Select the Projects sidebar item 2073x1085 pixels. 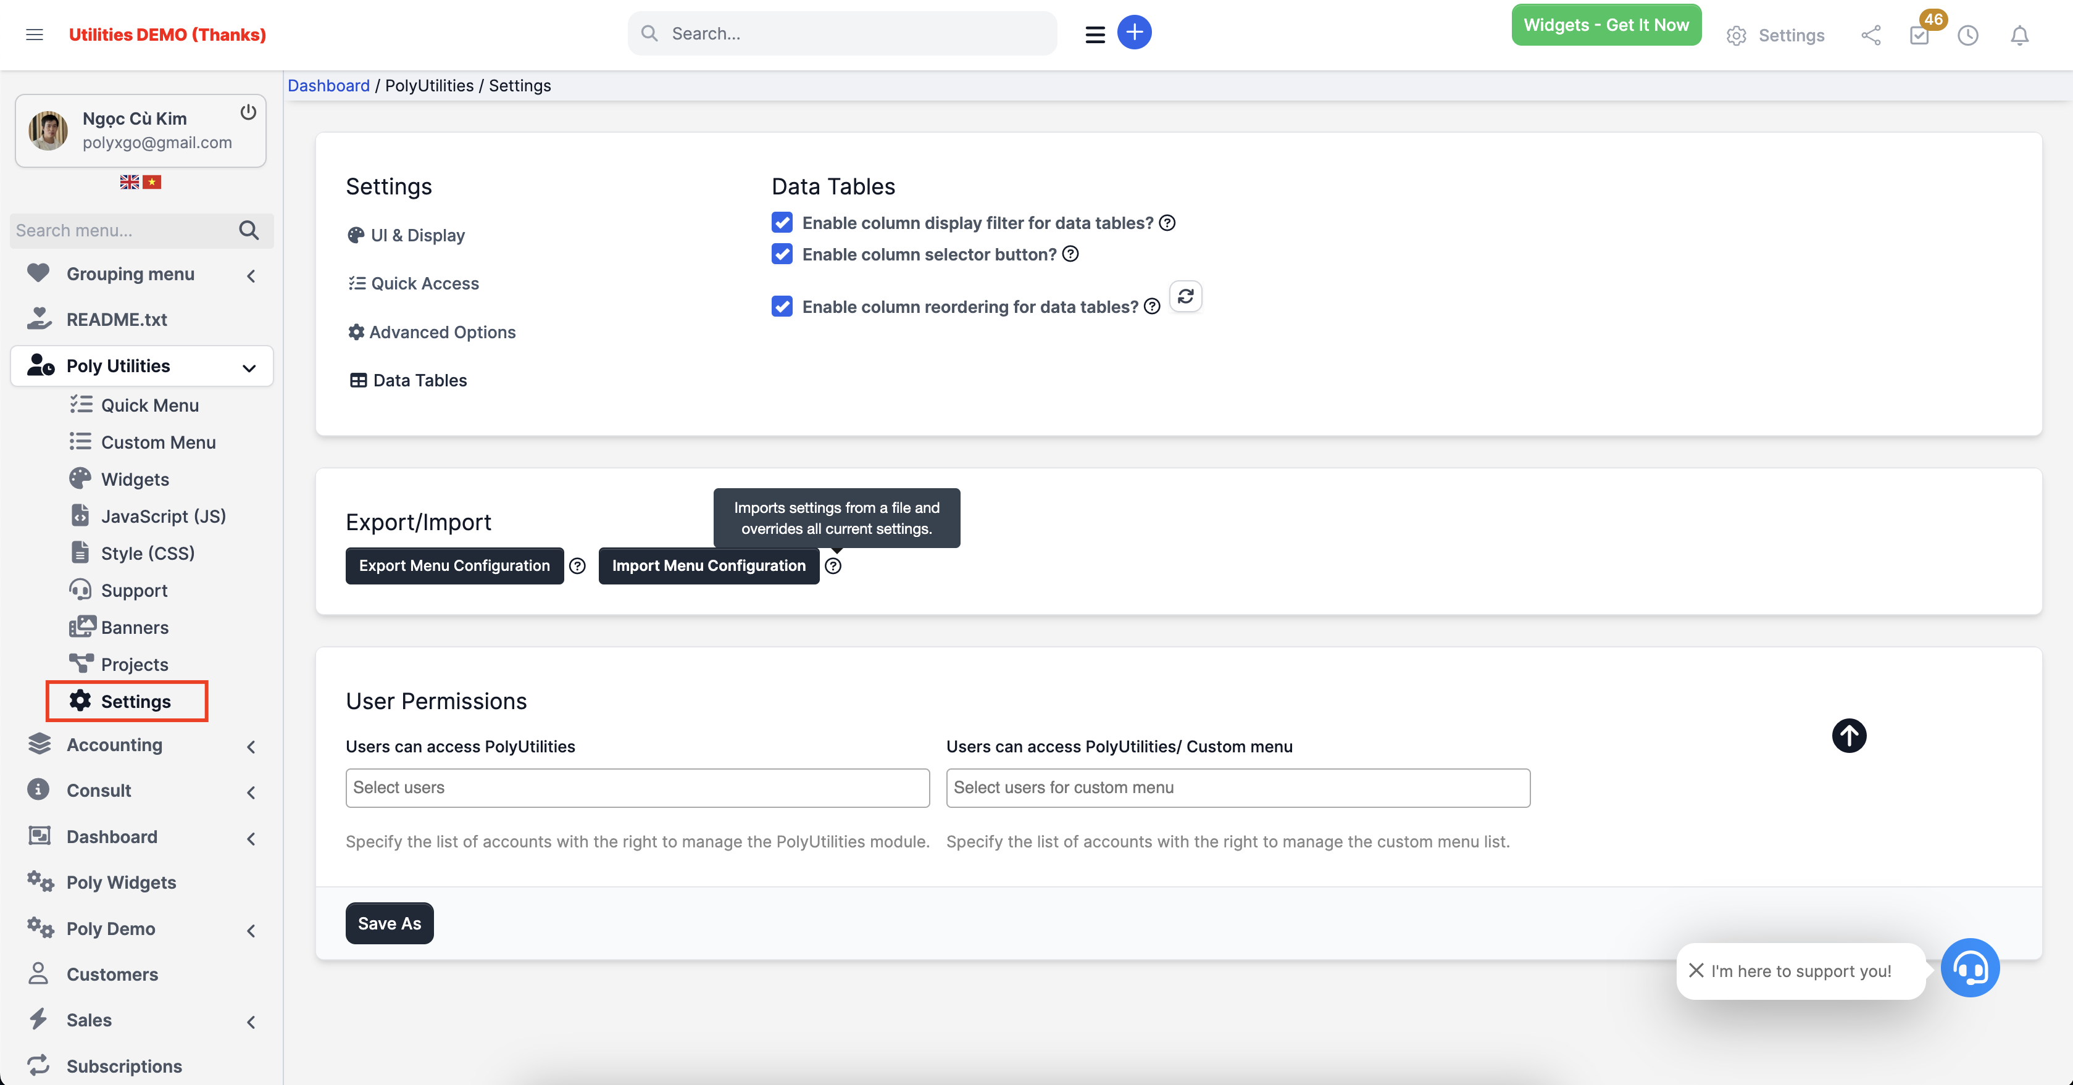coord(135,663)
